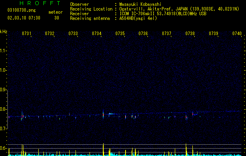Click the 0.6 kHz frequency label
This screenshot has width=246, height=156.
[3, 148]
